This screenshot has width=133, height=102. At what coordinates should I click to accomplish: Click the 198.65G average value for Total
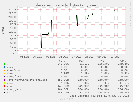(104, 93)
